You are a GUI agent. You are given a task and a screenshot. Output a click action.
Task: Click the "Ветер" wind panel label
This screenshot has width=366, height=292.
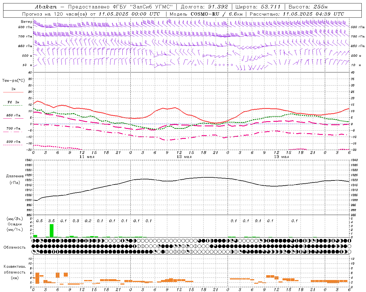(26, 22)
